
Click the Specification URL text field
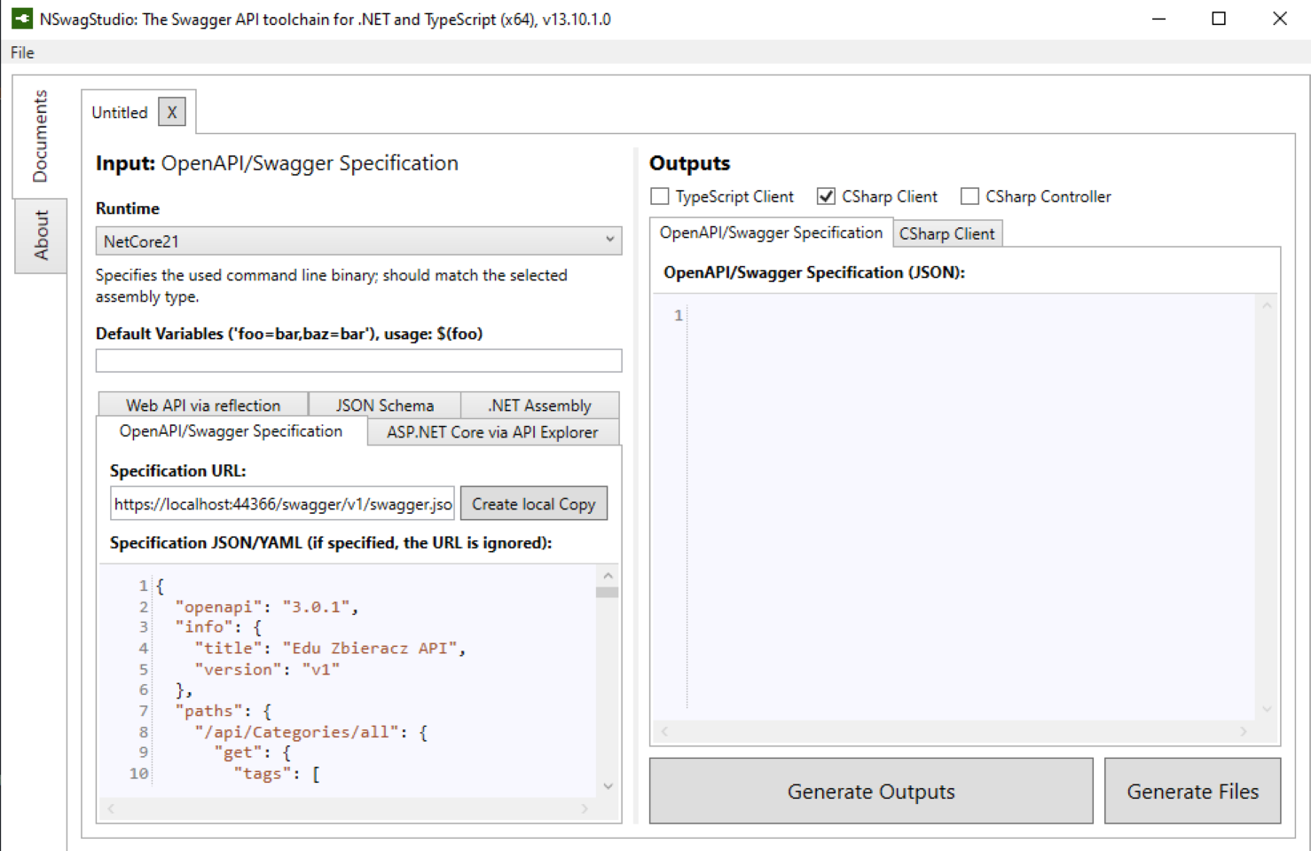point(282,504)
